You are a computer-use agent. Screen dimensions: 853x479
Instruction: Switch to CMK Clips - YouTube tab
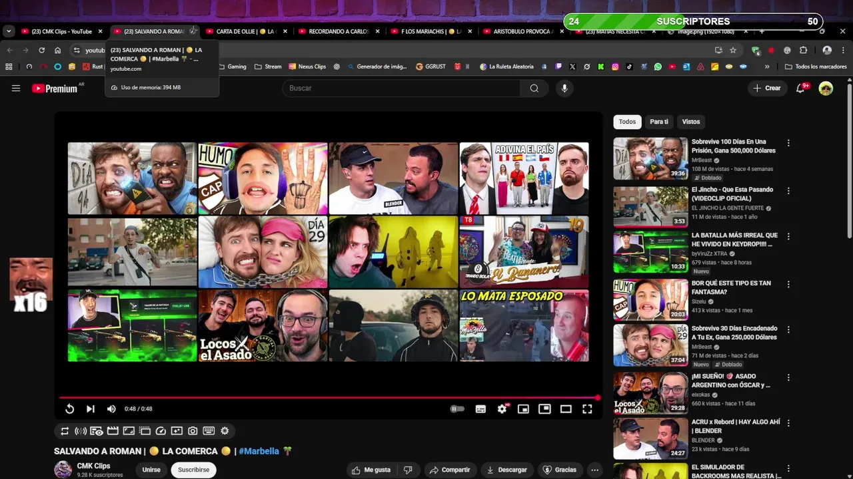[x=62, y=31]
